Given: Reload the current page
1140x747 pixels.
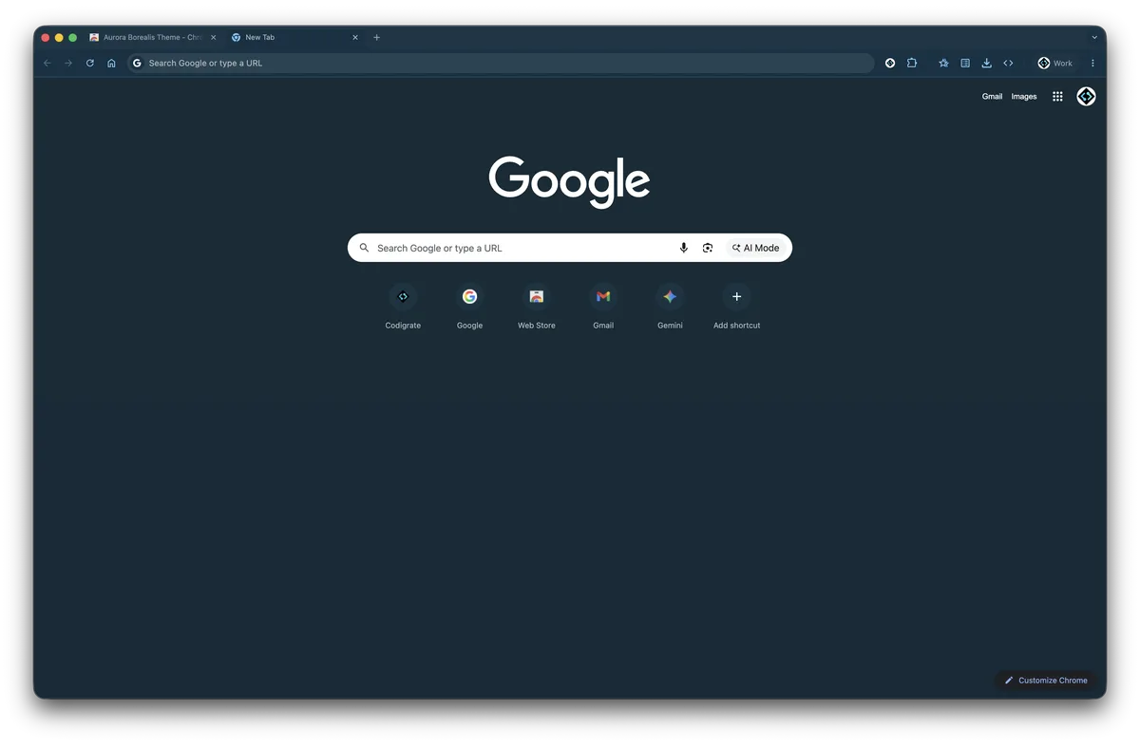Looking at the screenshot, I should coord(90,64).
